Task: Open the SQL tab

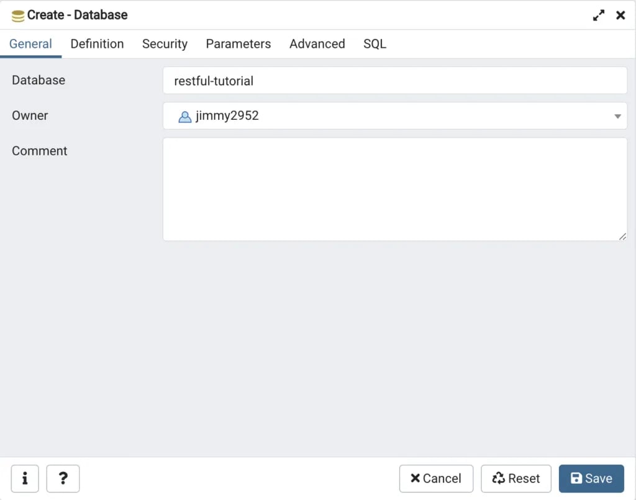Action: 375,44
